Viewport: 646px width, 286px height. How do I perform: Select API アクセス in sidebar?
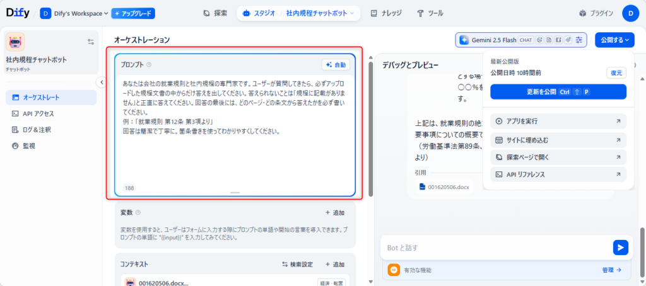[x=38, y=114]
